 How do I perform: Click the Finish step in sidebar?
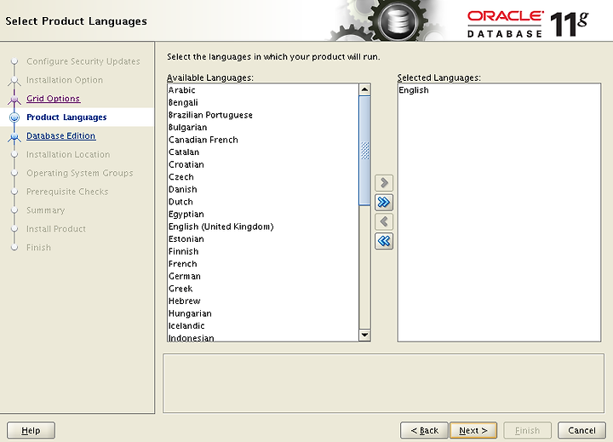[38, 248]
